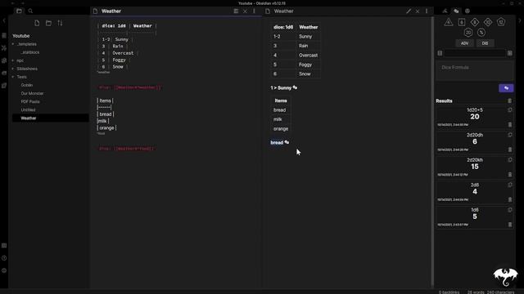Apply advantage with the ADV button
The image size is (524, 294).
[464, 43]
